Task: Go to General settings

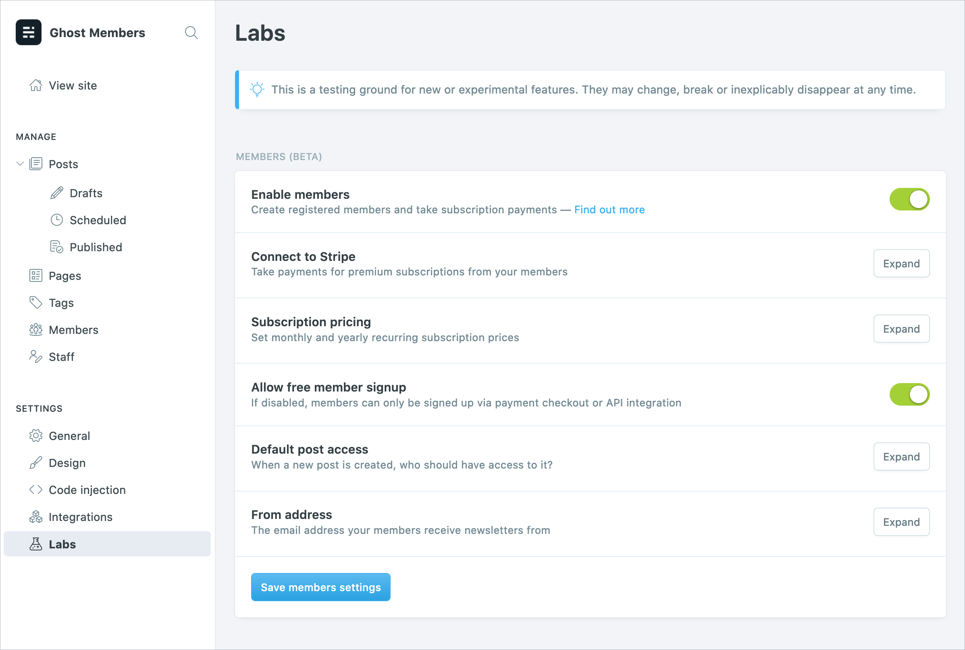Action: [x=69, y=436]
